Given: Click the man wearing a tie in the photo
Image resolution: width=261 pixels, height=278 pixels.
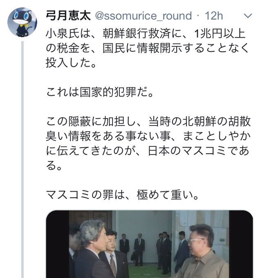Looking at the screenshot, I should [x=115, y=255].
